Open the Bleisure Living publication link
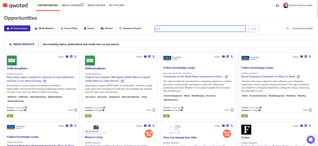This screenshot has width=318, height=146. click(94, 137)
